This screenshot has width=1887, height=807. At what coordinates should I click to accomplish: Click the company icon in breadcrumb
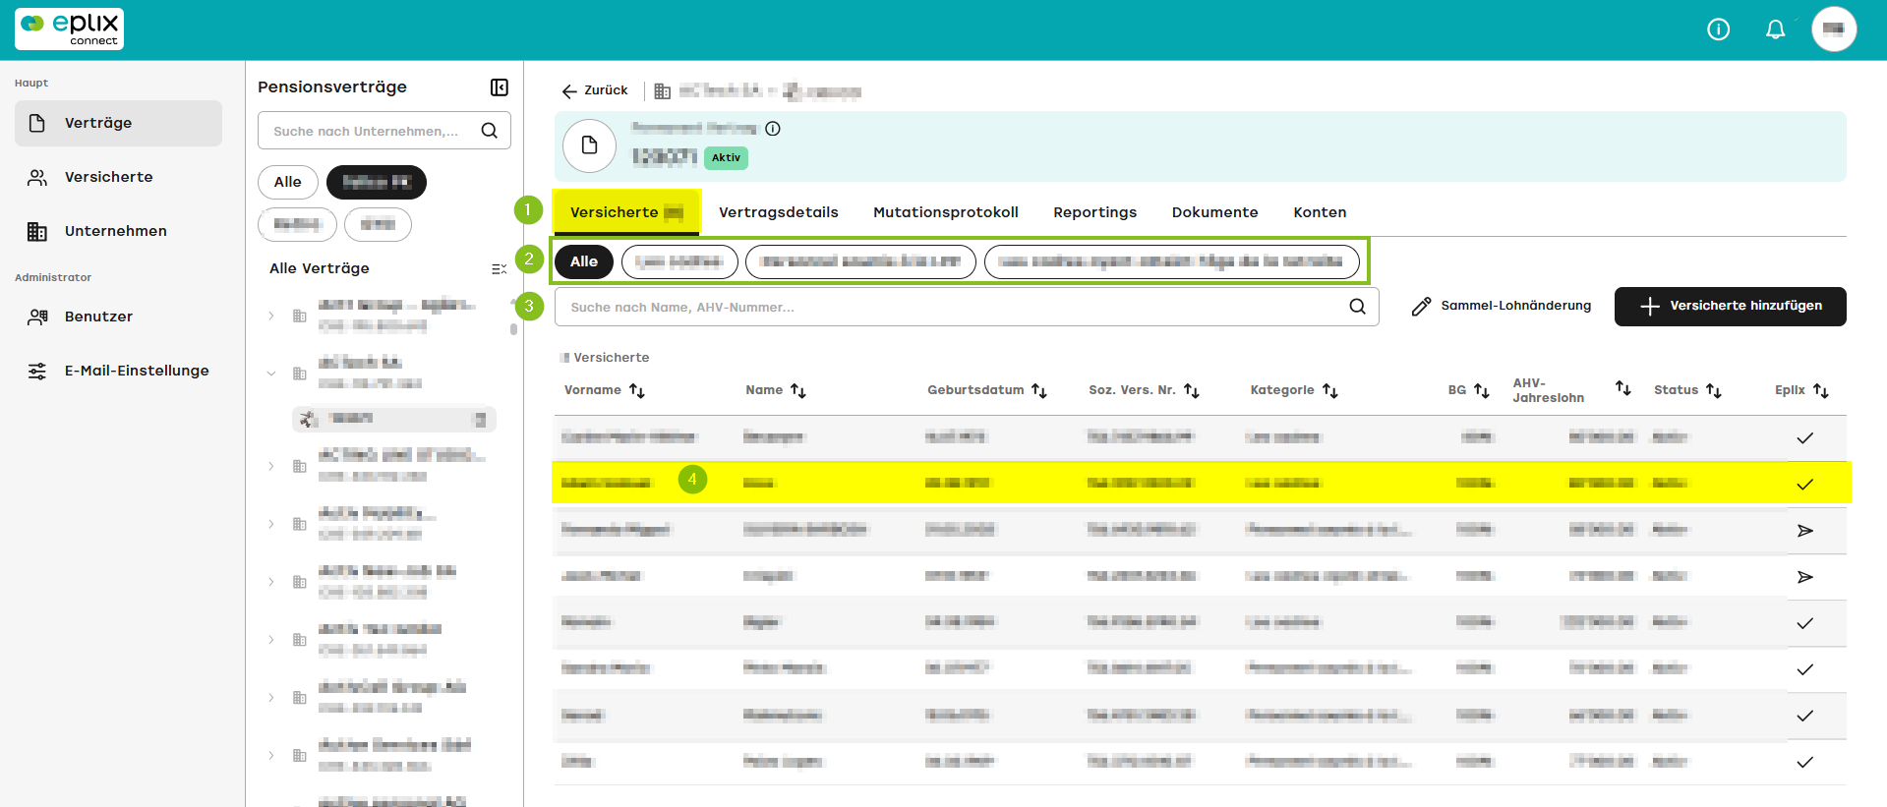coord(663,91)
